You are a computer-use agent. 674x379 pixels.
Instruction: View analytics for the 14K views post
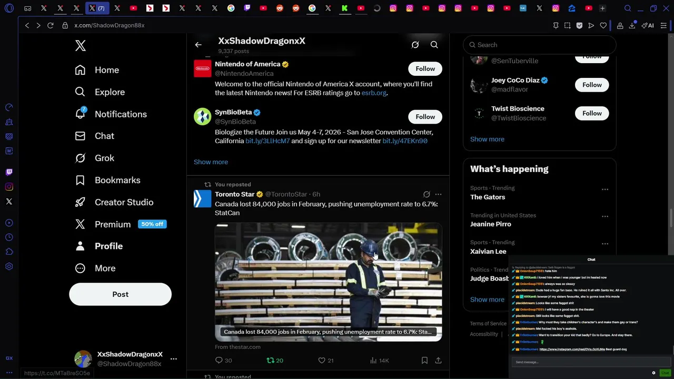coord(379,361)
